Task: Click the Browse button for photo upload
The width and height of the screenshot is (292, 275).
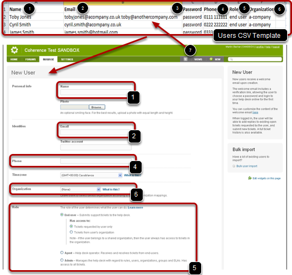Action: [97, 107]
